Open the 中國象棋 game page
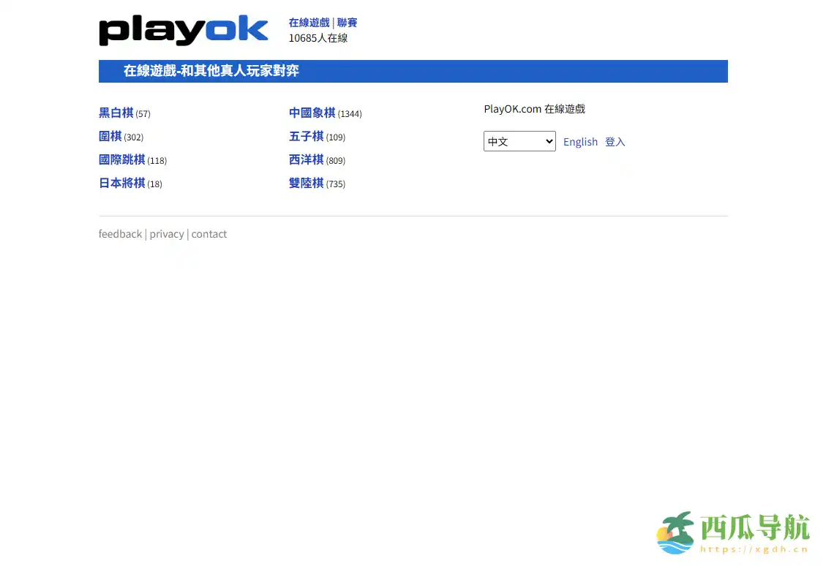The width and height of the screenshot is (826, 566). click(310, 113)
